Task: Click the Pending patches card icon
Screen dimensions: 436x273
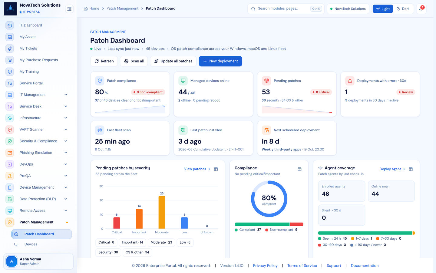Action: [x=266, y=81]
